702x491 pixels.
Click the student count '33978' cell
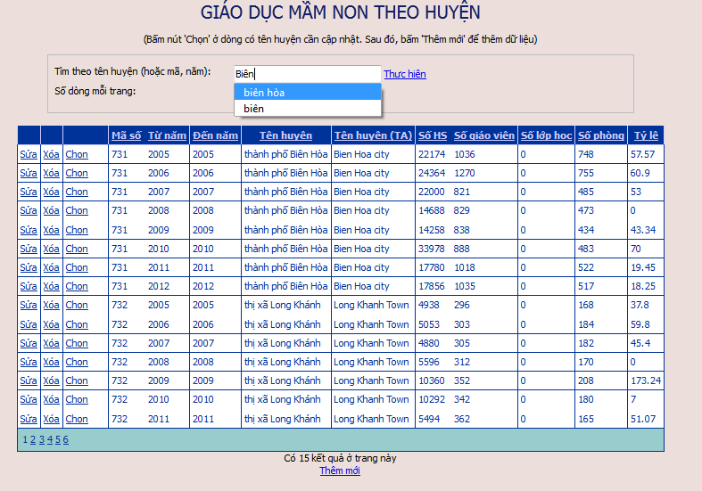click(x=432, y=249)
